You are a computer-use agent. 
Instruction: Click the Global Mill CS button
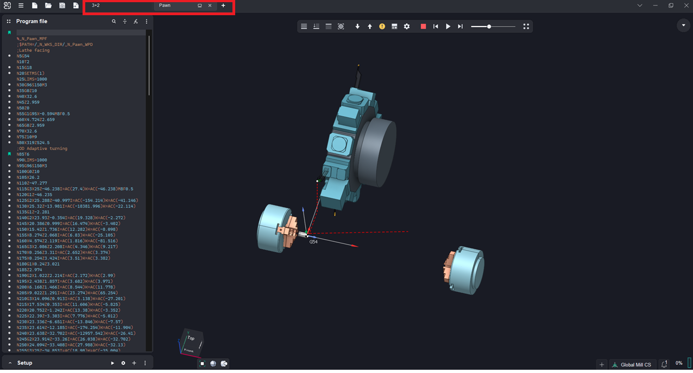pos(632,364)
